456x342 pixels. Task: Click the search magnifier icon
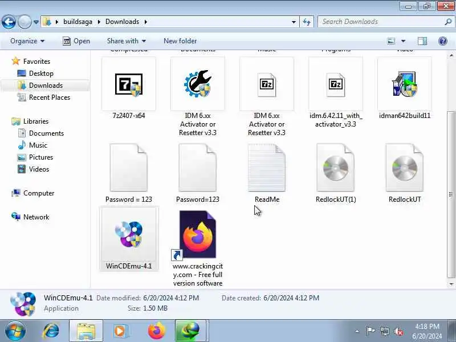click(x=448, y=22)
